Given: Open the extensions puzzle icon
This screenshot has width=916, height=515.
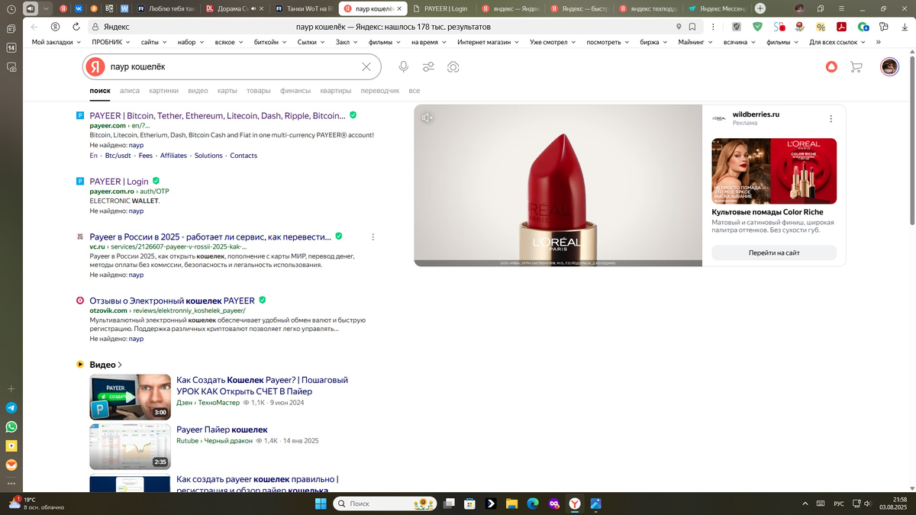Looking at the screenshot, I should 883,26.
